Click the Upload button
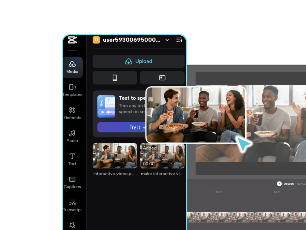Viewport: 306px width, 230px height. (x=138, y=61)
